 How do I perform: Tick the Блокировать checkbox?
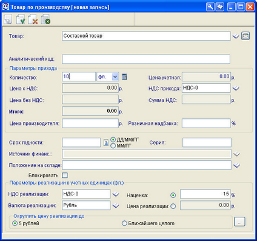click(x=65, y=175)
